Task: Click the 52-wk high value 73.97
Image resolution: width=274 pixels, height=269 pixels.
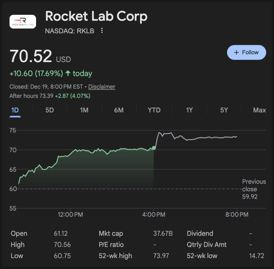Action: 161,256
